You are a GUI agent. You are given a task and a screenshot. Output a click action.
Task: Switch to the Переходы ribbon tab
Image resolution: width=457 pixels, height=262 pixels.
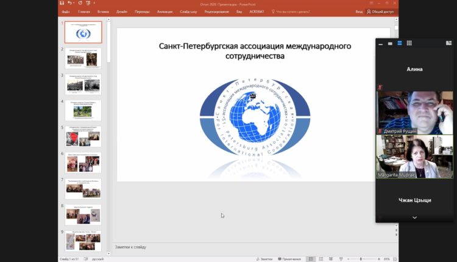pyautogui.click(x=142, y=12)
